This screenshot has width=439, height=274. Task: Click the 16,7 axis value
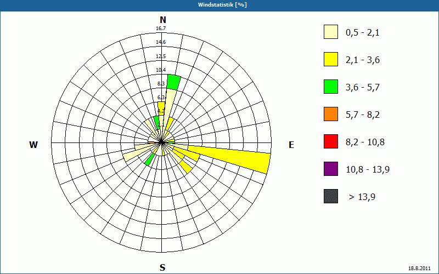click(x=161, y=28)
